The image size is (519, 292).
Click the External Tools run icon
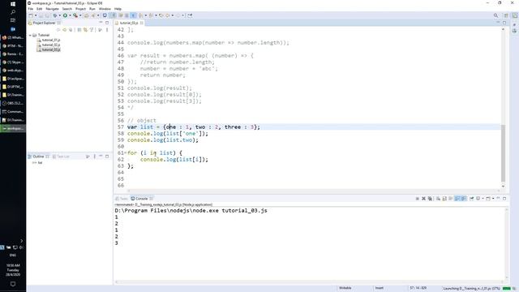75,15
